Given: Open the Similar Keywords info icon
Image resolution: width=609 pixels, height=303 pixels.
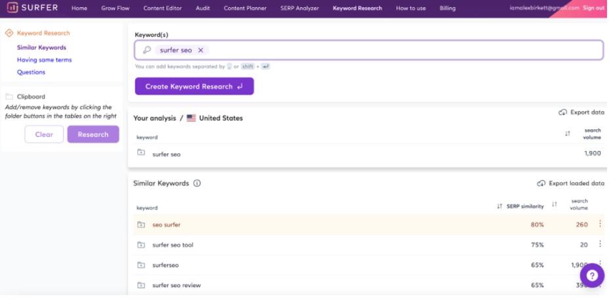Looking at the screenshot, I should (197, 183).
